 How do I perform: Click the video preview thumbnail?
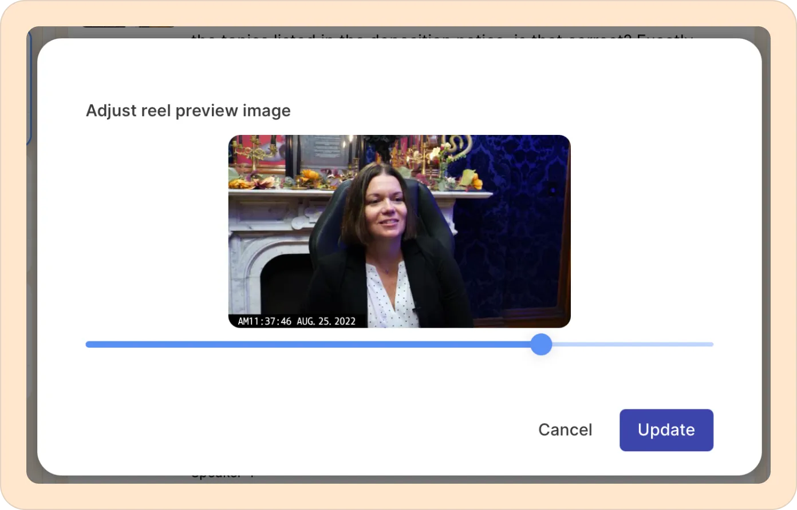coord(400,231)
